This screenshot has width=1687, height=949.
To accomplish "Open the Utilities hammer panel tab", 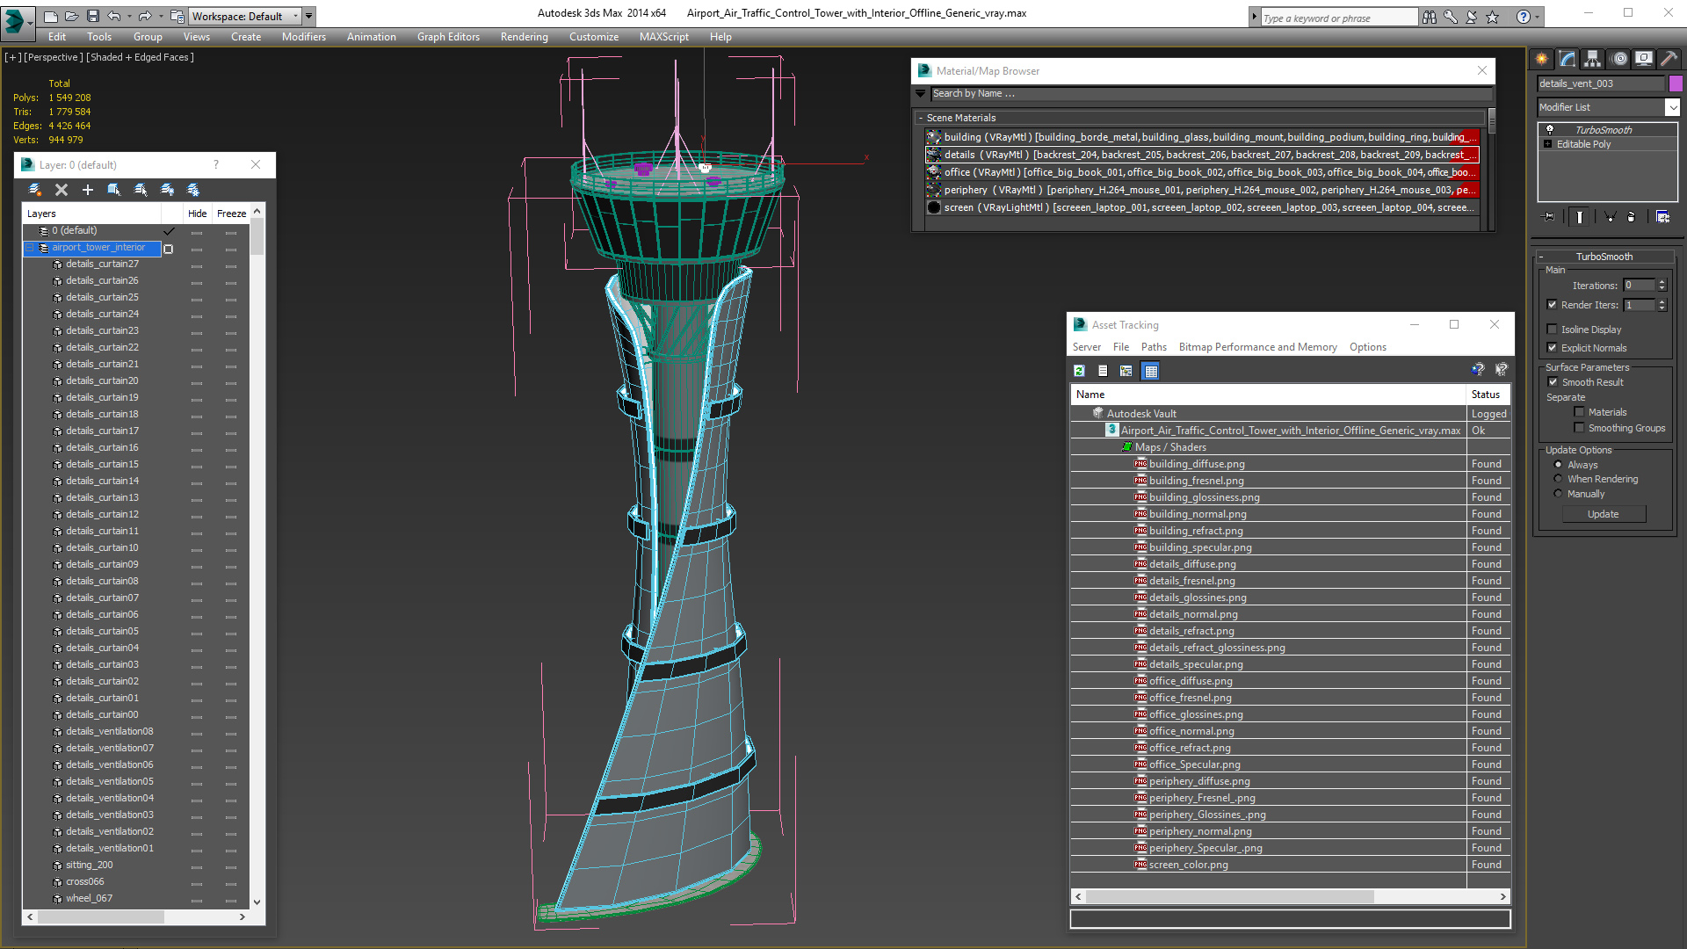I will [1669, 59].
